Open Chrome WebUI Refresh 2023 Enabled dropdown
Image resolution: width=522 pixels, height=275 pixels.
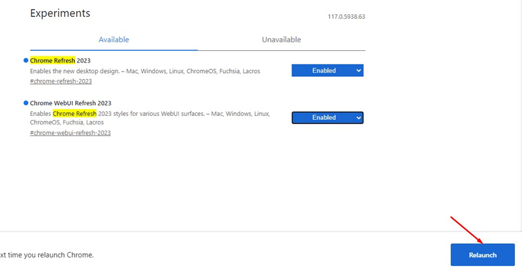coord(328,118)
